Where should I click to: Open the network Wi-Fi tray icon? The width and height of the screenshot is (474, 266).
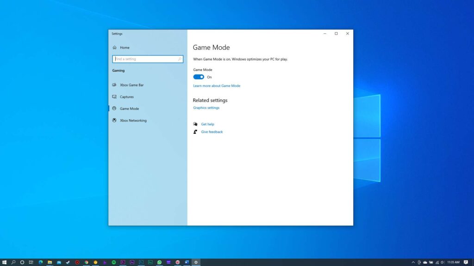pyautogui.click(x=437, y=262)
